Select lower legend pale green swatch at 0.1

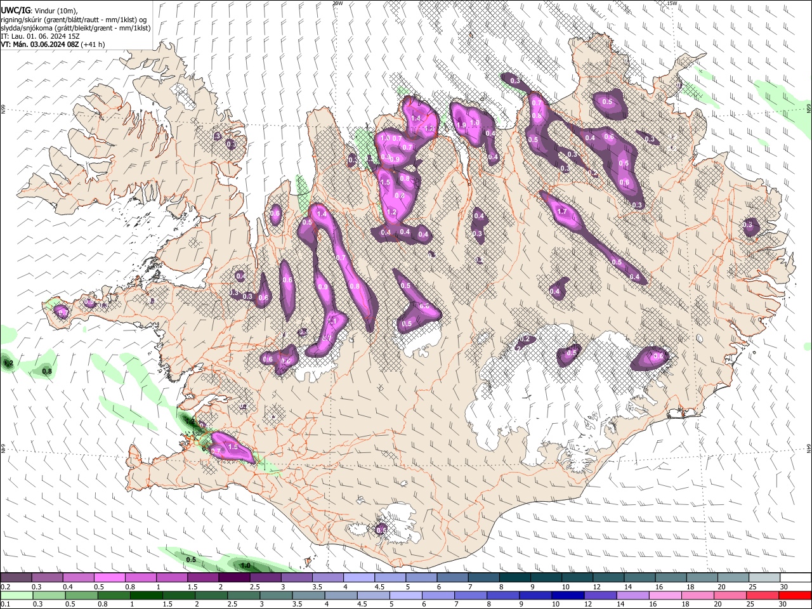click(16, 595)
